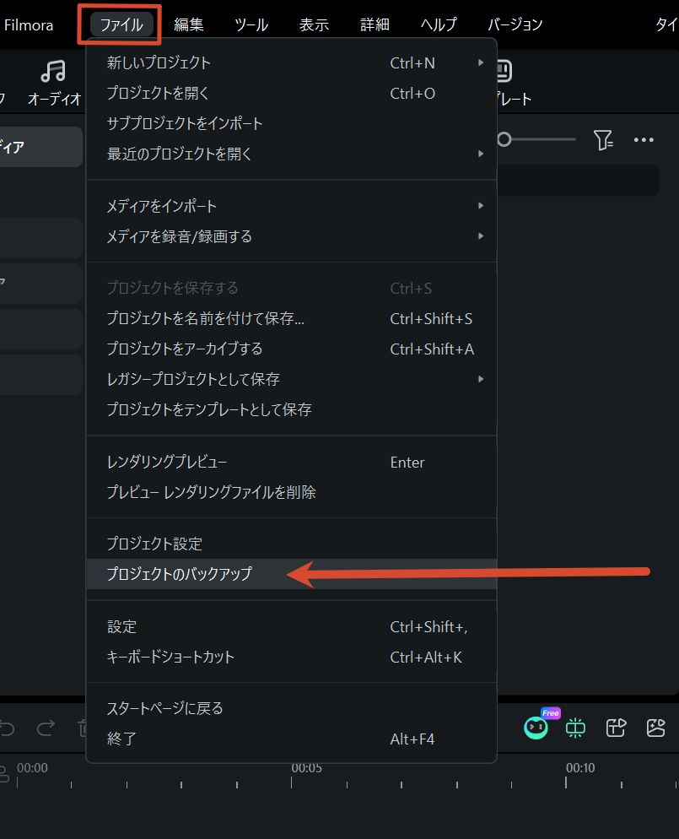
Task: Open プロジェクト設定
Action: [x=291, y=544]
